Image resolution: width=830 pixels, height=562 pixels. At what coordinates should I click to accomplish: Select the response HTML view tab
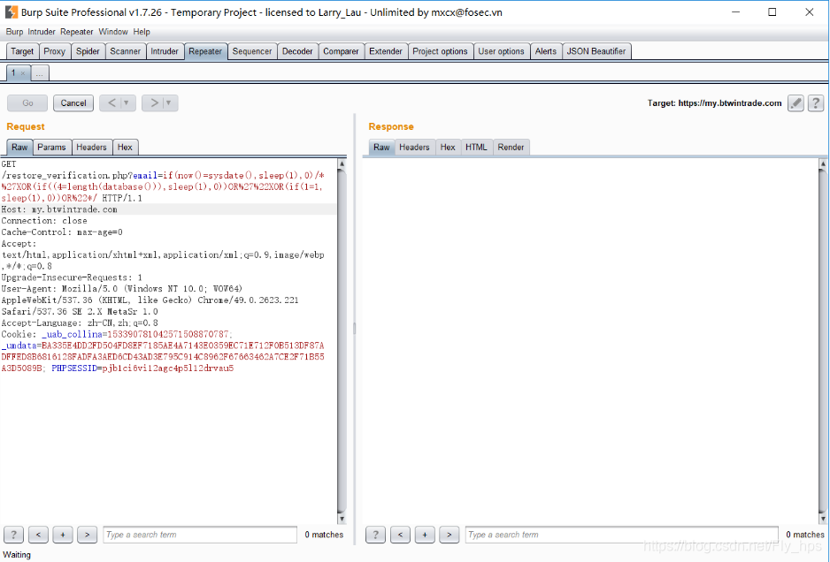(x=476, y=147)
